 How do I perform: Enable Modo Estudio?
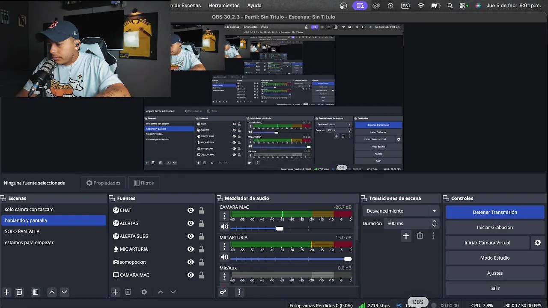(495, 258)
